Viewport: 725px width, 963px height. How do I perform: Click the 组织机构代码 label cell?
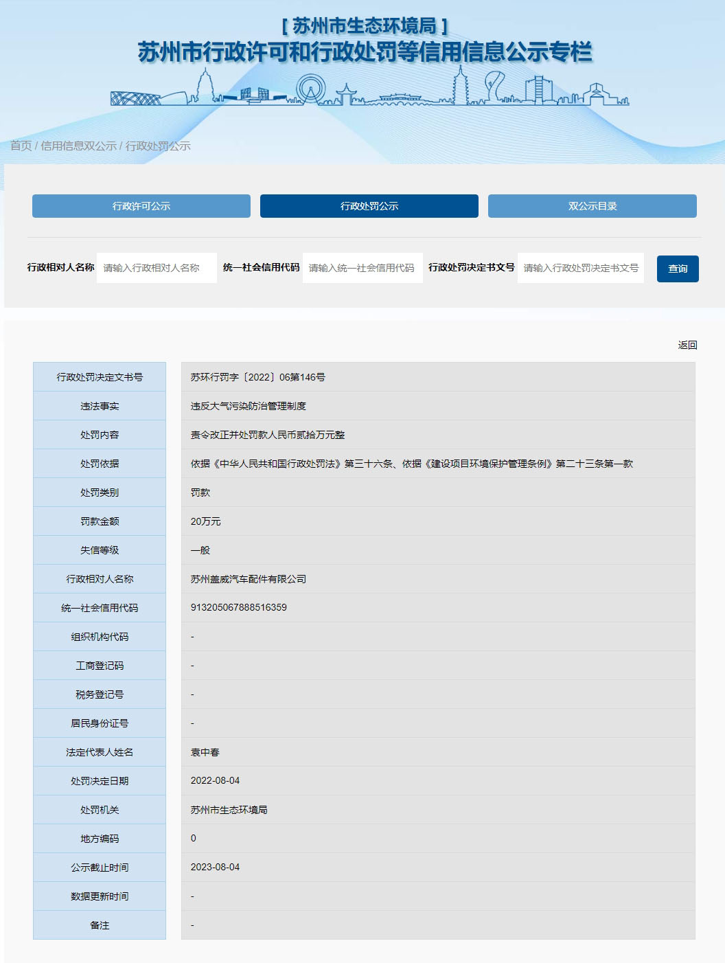pyautogui.click(x=100, y=637)
